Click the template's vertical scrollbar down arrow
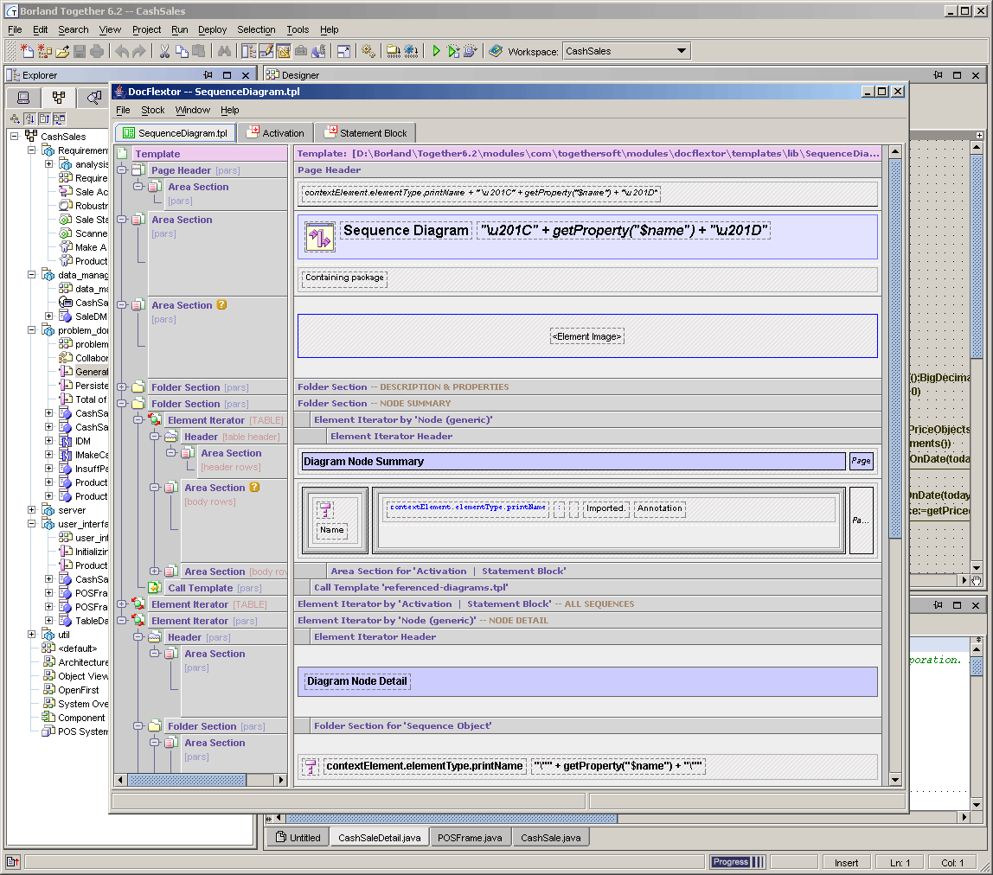Image resolution: width=993 pixels, height=875 pixels. point(895,781)
